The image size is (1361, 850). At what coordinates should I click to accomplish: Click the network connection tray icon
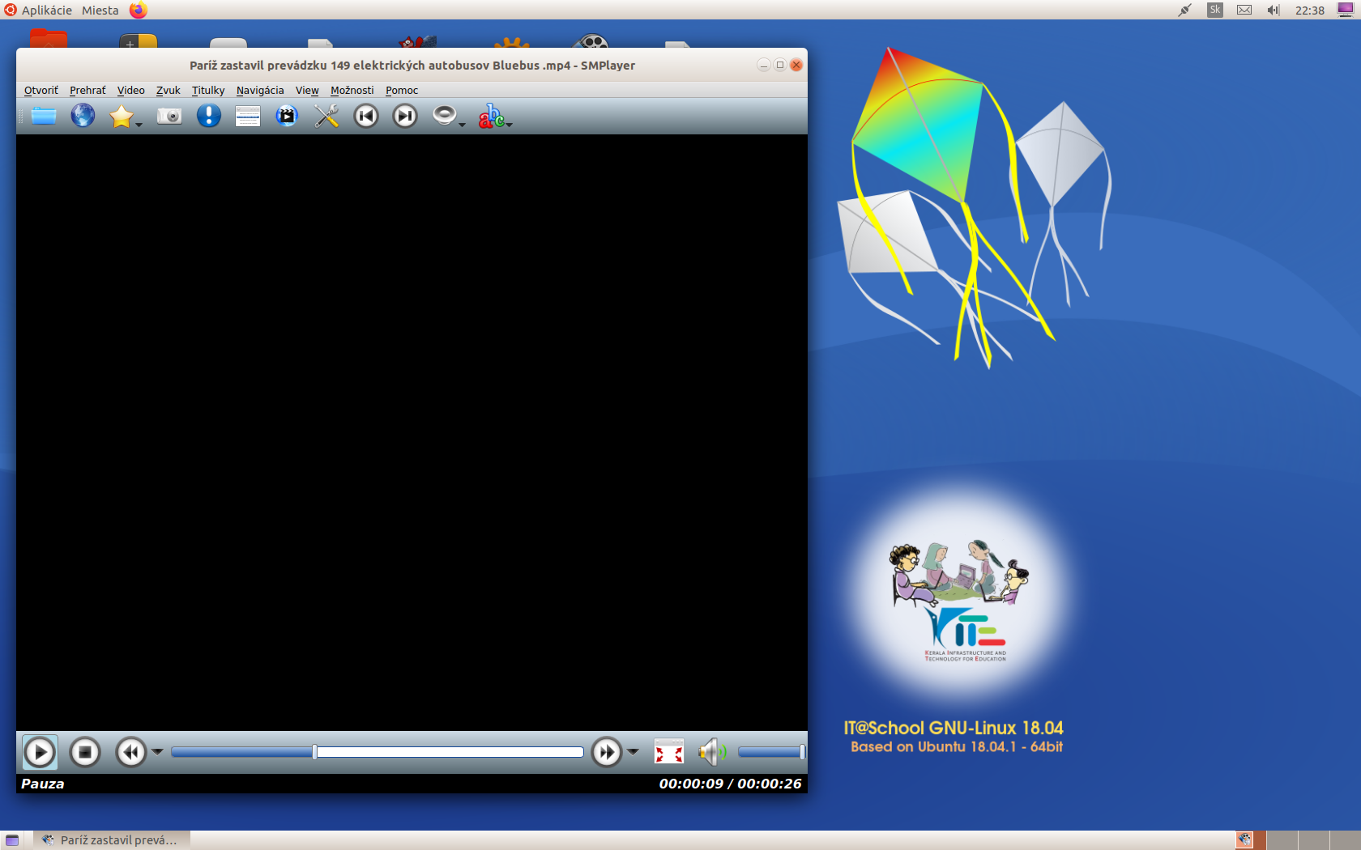tap(1184, 10)
